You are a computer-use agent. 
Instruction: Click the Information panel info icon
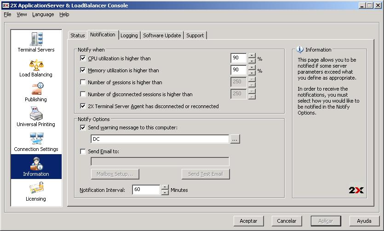tap(300, 50)
